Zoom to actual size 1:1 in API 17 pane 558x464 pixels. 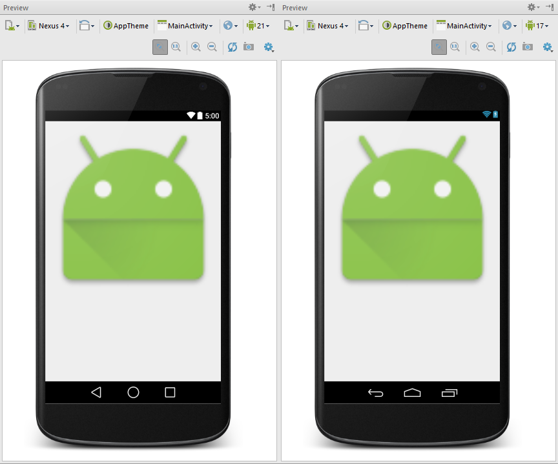pyautogui.click(x=455, y=47)
